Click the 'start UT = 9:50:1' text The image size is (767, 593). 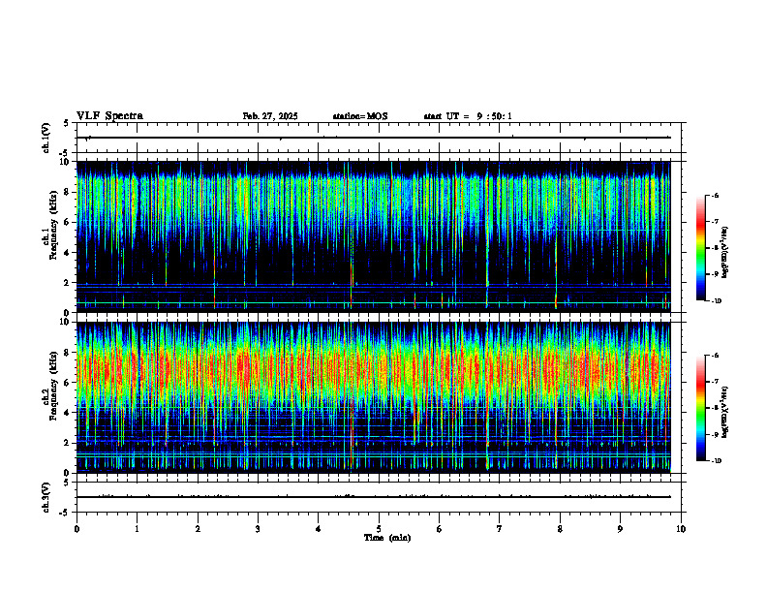(468, 116)
